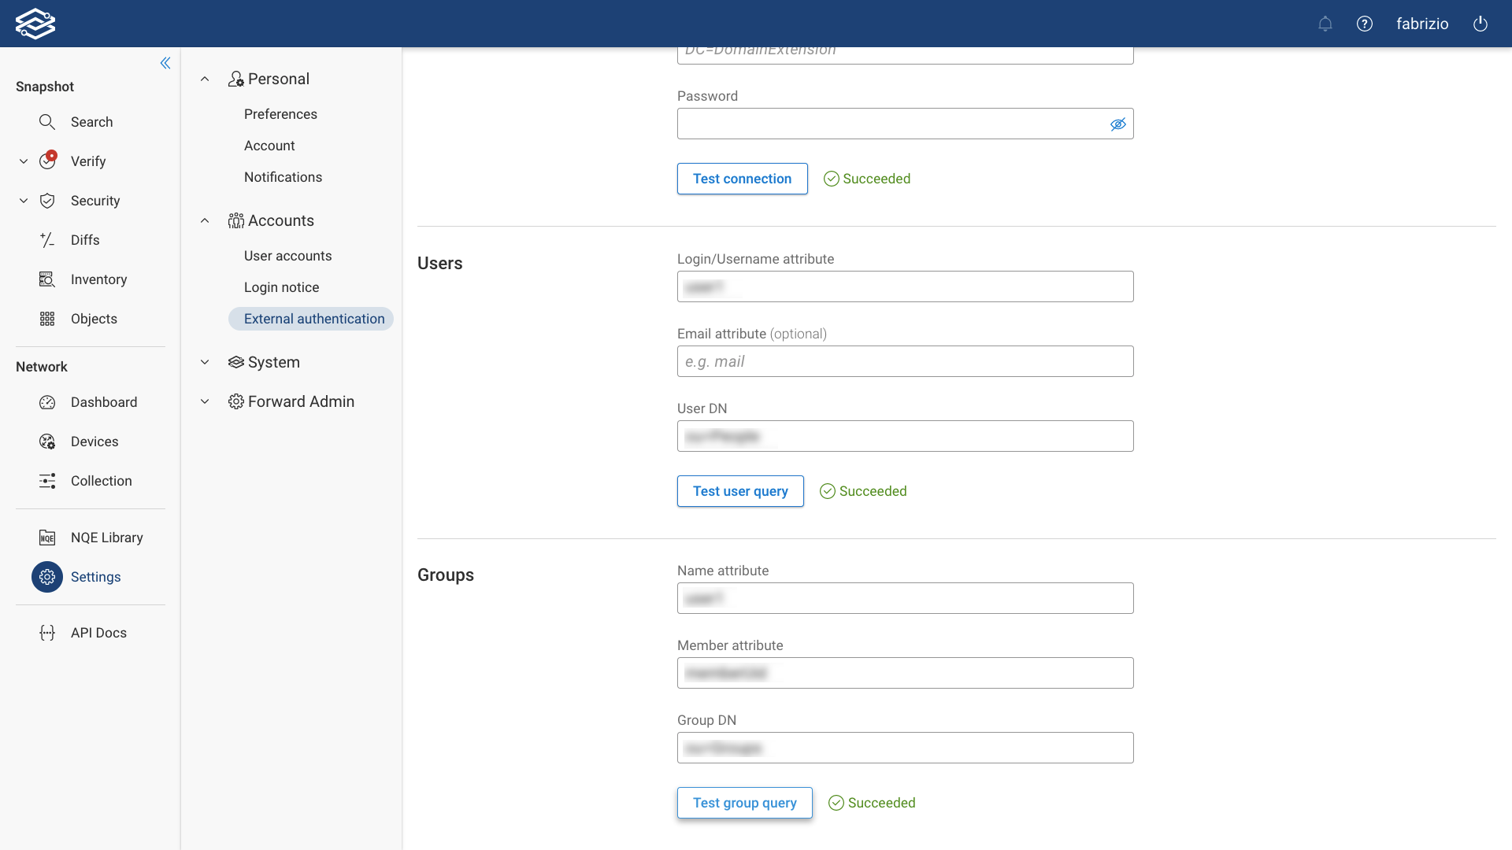The width and height of the screenshot is (1512, 850).
Task: Select the External authentication highlighted item
Action: 314,319
